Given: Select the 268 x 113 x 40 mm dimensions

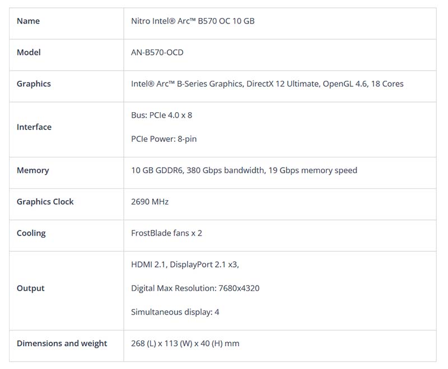Looking at the screenshot, I should point(185,343).
